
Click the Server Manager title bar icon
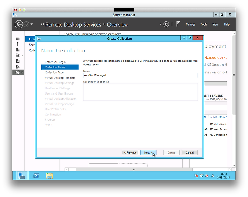coord(14,15)
